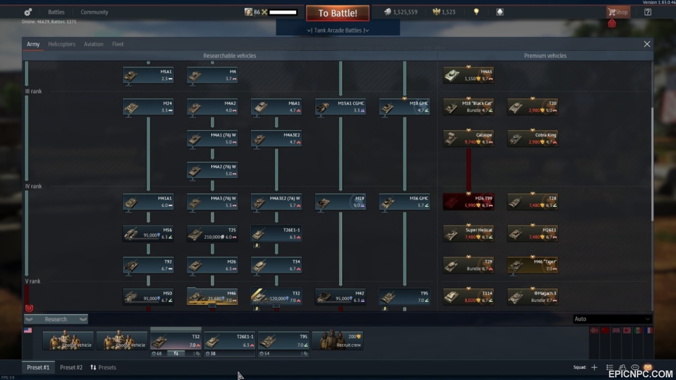This screenshot has height=380, width=676.
Task: Click the player avatar icon
Action: point(248,12)
